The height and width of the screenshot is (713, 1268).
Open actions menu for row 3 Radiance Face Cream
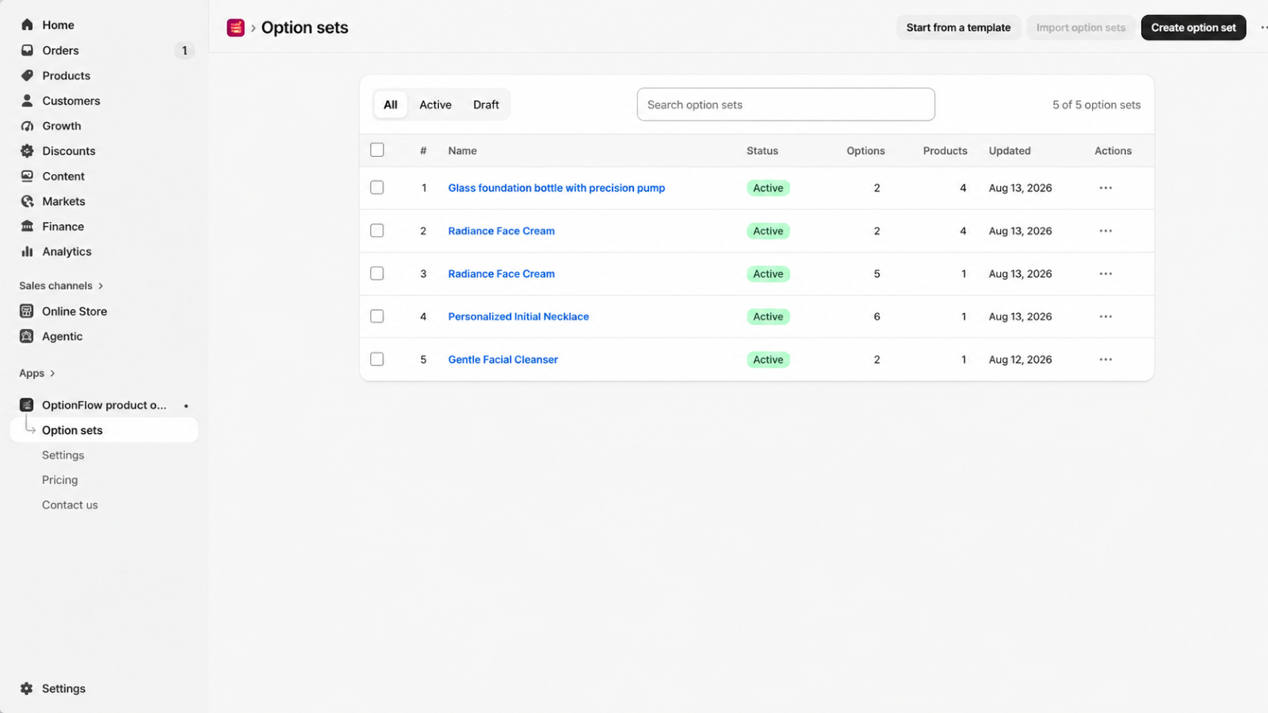(1106, 273)
